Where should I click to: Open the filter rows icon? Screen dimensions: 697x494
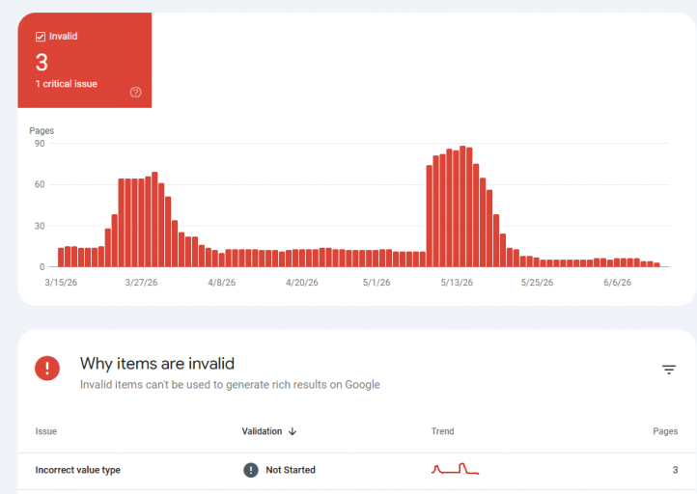pyautogui.click(x=669, y=370)
